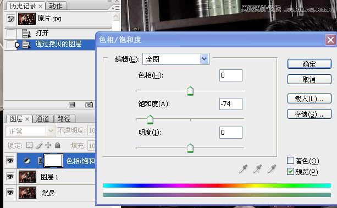The image size is (337, 208).
Task: Uncheck the 预览 checkbox
Action: pyautogui.click(x=291, y=172)
